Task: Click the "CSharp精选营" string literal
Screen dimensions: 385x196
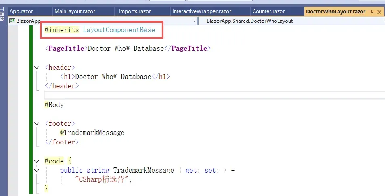Action: pos(102,179)
